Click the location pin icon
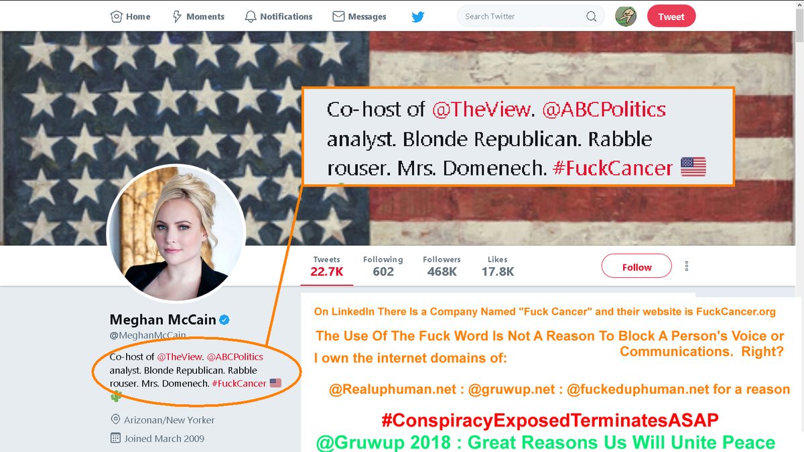The width and height of the screenshot is (804, 452). click(115, 420)
